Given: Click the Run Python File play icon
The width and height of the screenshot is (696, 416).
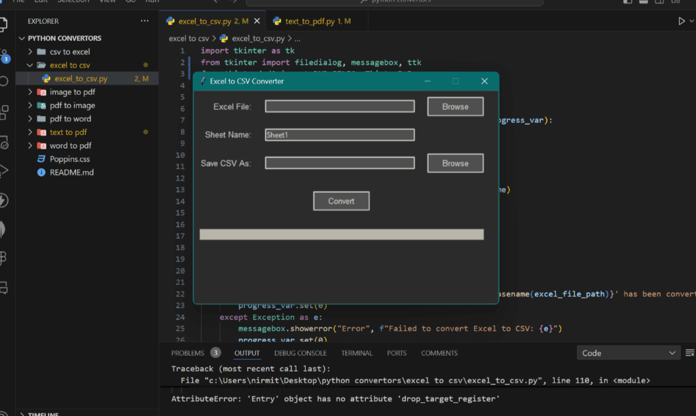Looking at the screenshot, I should click(x=681, y=21).
